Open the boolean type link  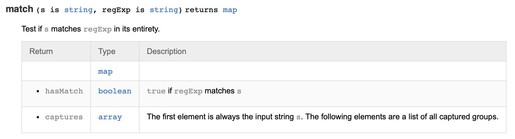click(115, 91)
